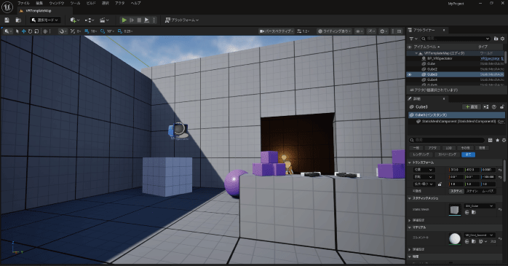
Task: Open the プラットフォーム platforms dropdown
Action: click(x=182, y=20)
